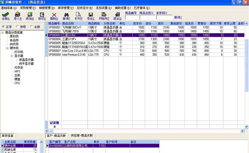
Task: Open the 销售管理(U) menu
Action: pos(47,8)
